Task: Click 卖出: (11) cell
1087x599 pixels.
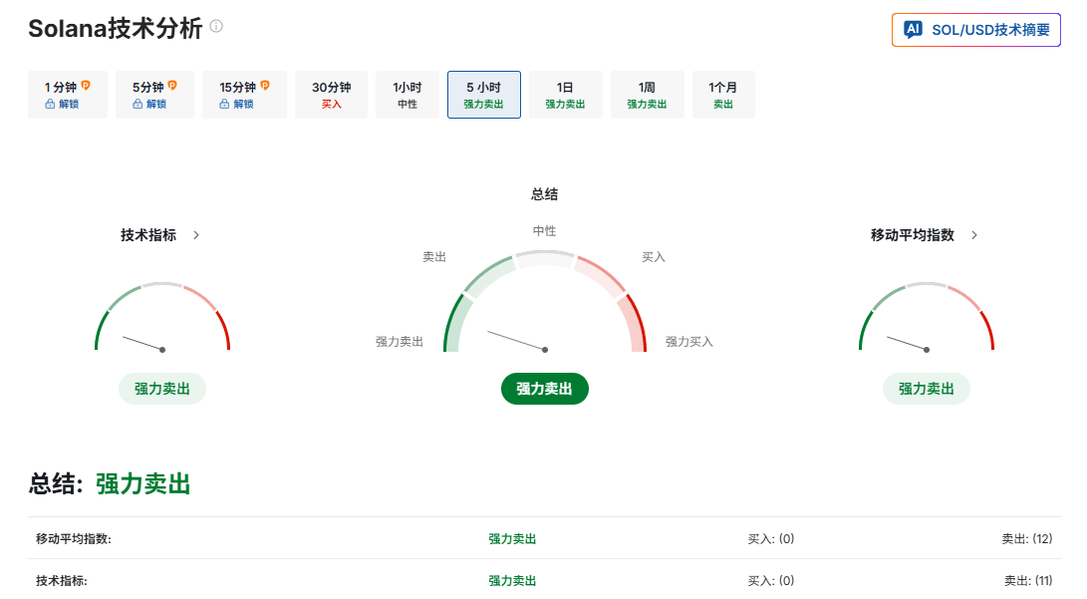Action: pyautogui.click(x=1029, y=581)
